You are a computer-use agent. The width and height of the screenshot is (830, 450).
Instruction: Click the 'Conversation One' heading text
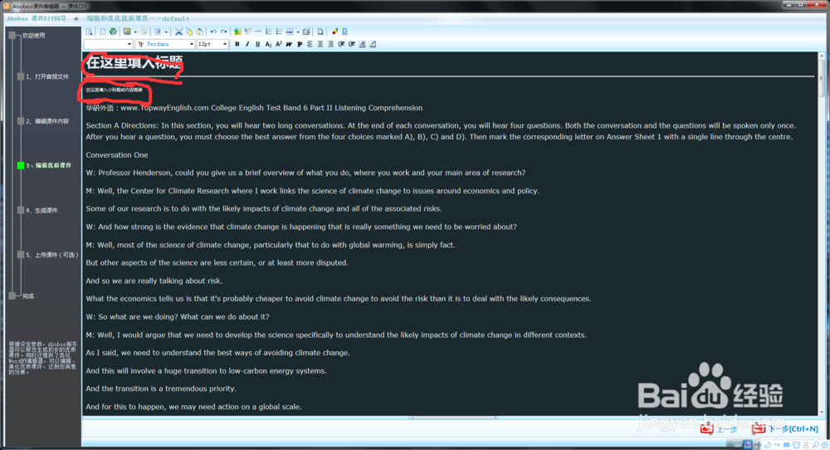click(117, 155)
